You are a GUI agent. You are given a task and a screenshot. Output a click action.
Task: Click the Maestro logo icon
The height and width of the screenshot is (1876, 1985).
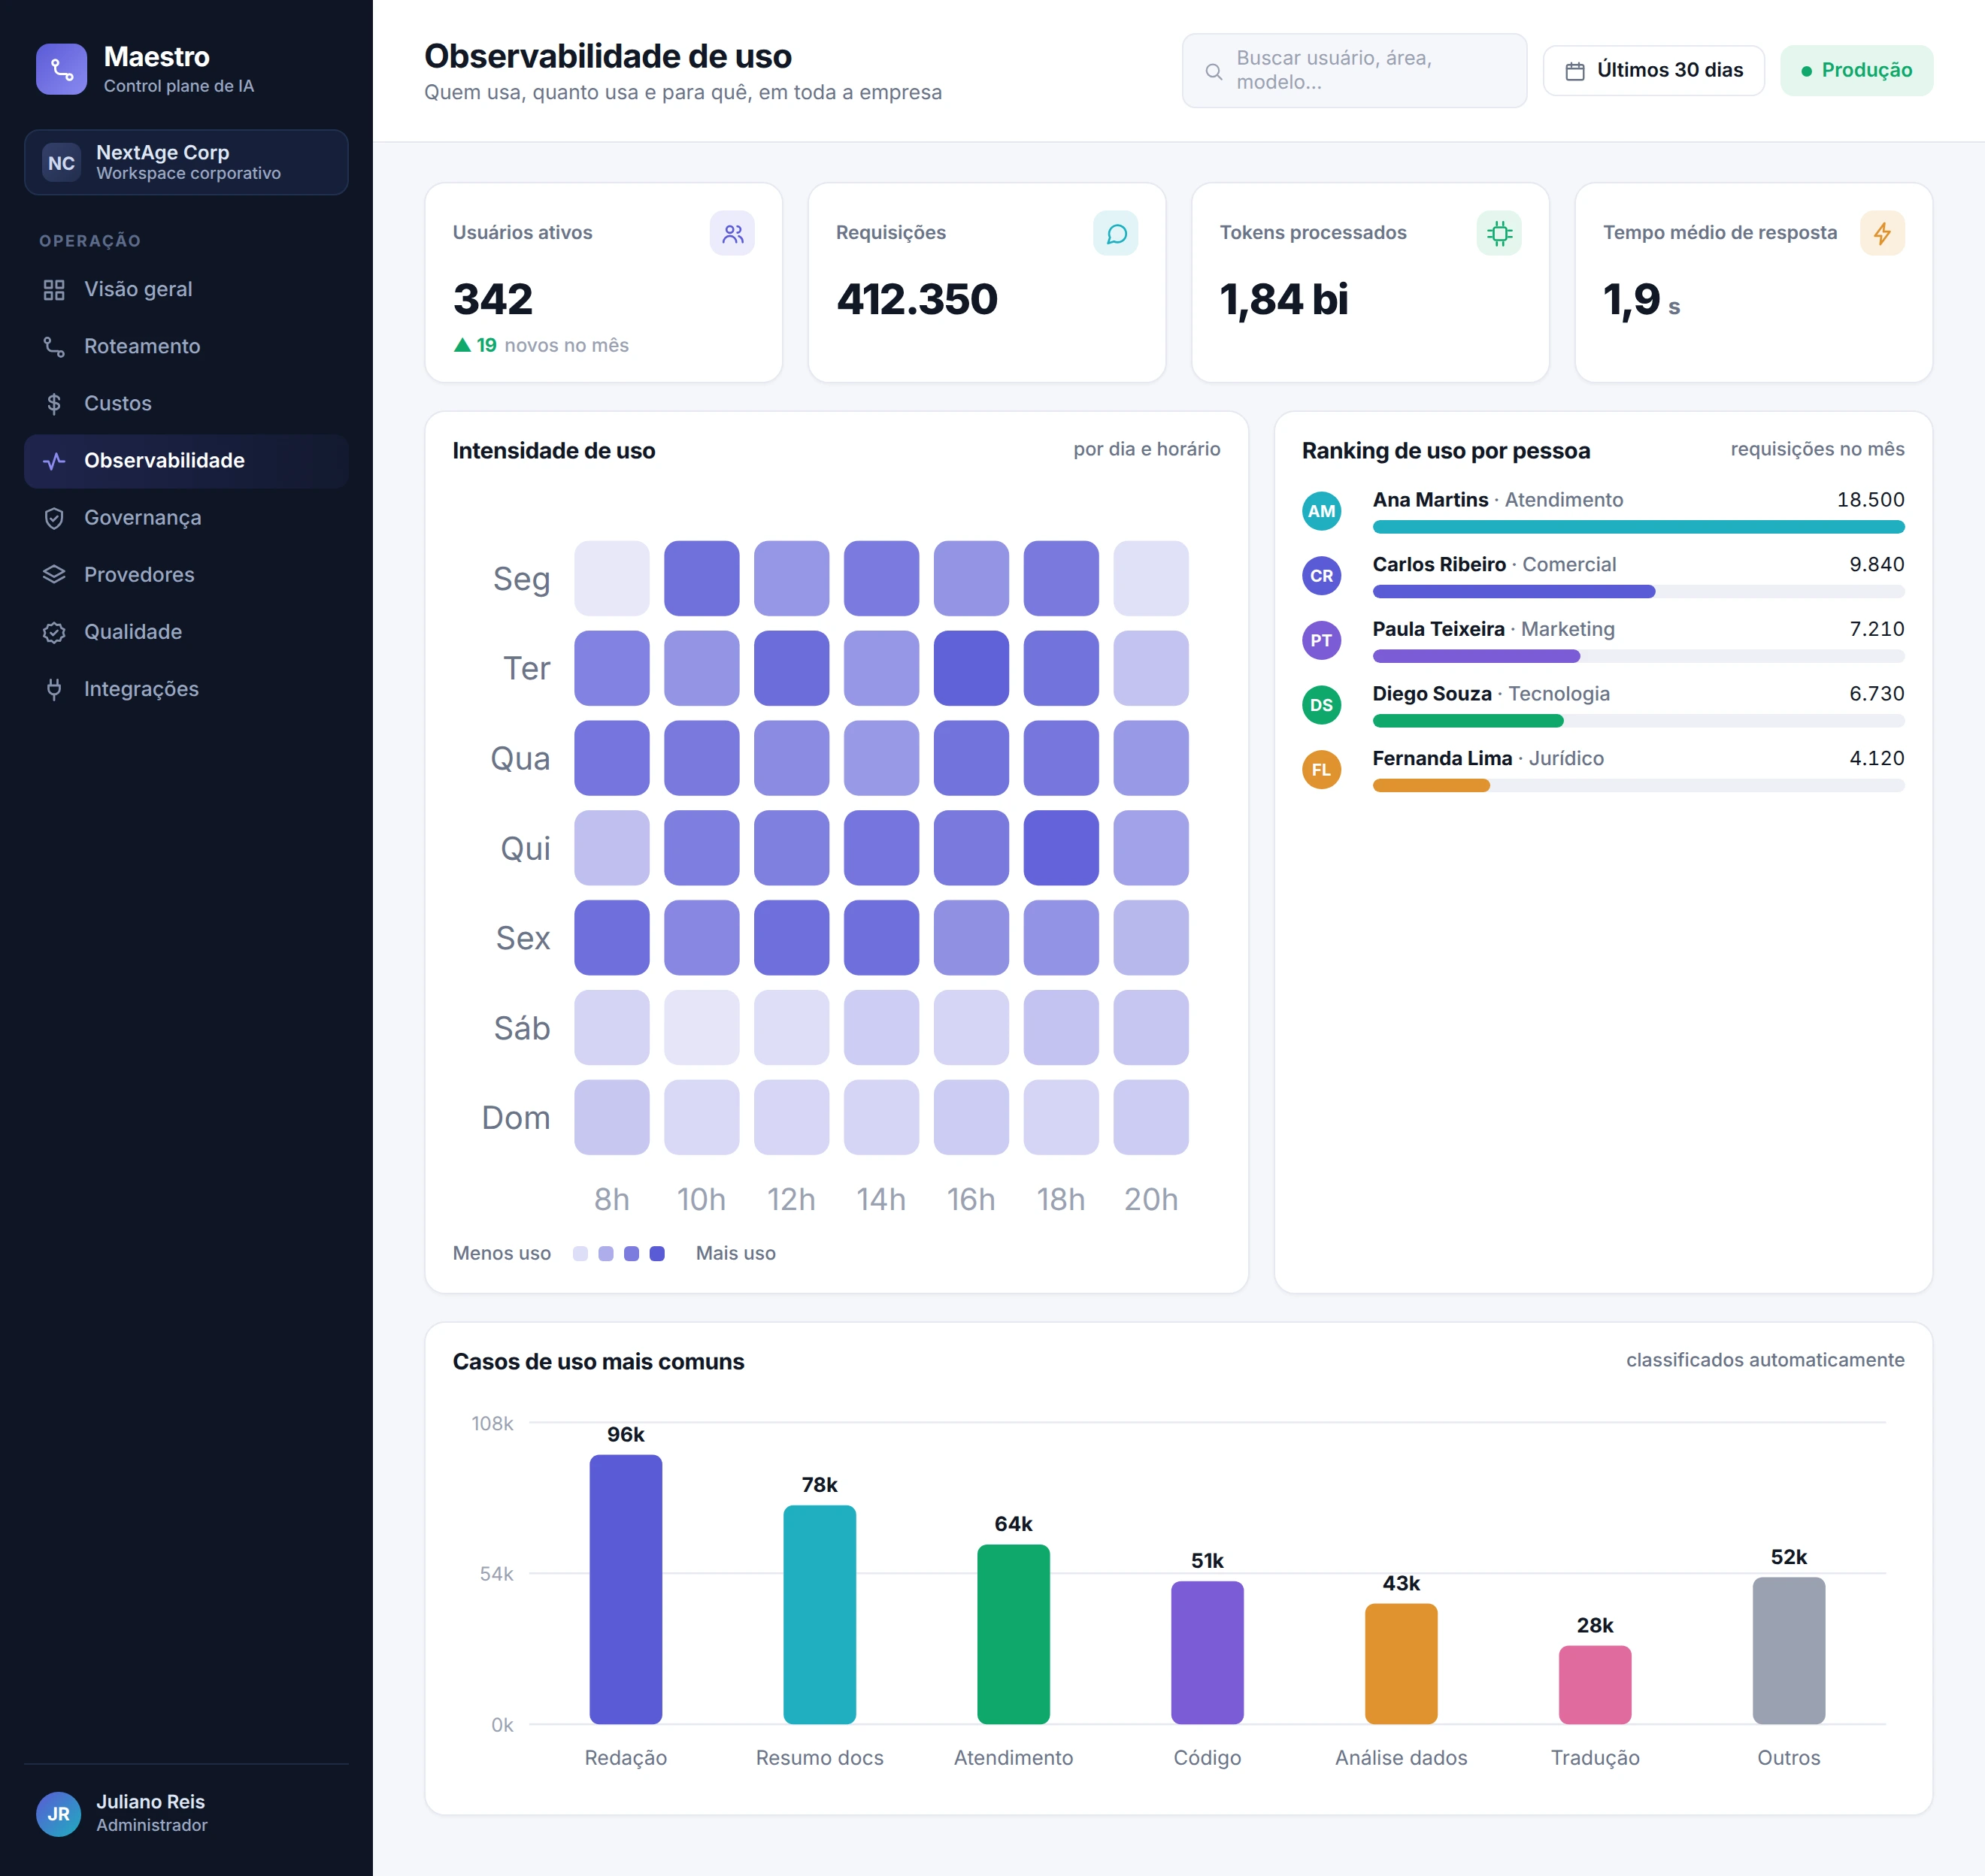click(x=61, y=69)
